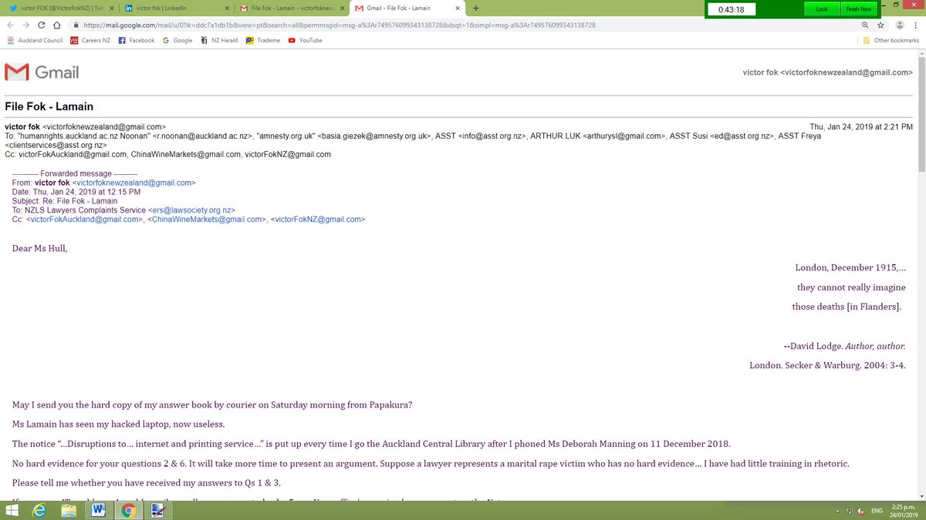The image size is (926, 520).
Task: Go forward using the browser forward arrow
Action: [26, 25]
